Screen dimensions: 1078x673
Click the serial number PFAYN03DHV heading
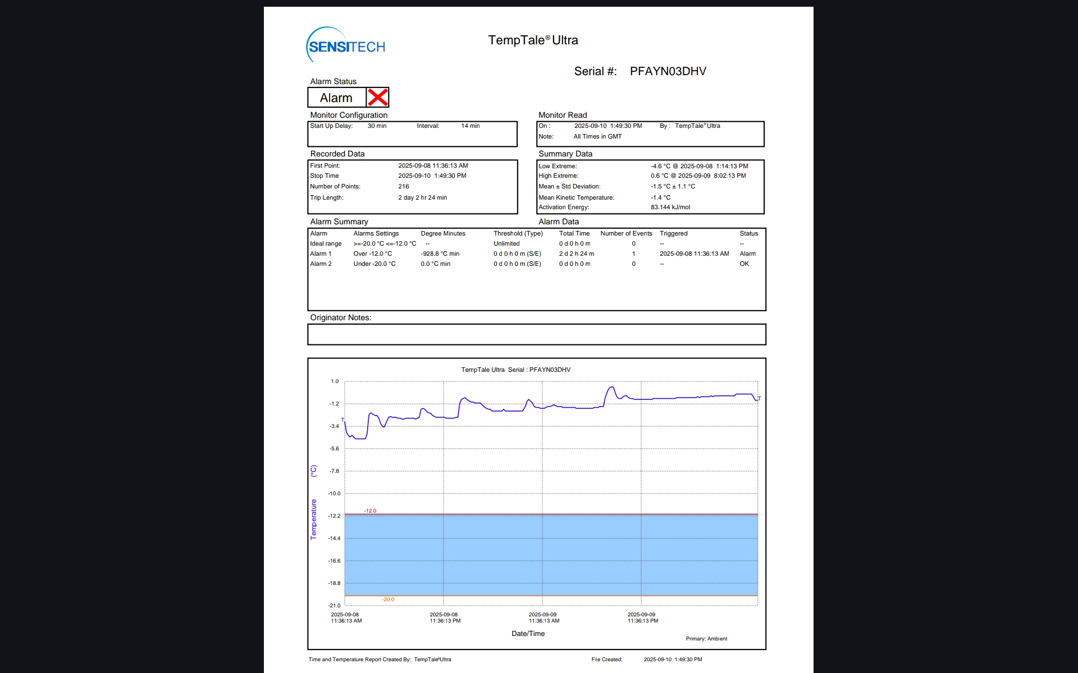[668, 71]
